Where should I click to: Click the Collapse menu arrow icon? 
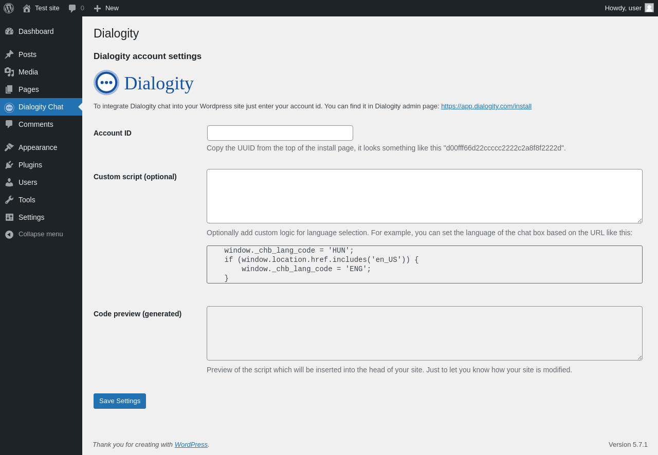(9, 234)
